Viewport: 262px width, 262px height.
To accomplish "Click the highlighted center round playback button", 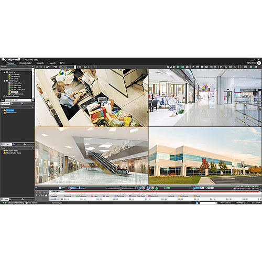I will point(148,188).
